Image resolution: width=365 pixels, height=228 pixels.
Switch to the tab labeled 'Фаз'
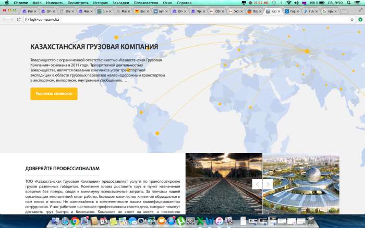point(85,11)
